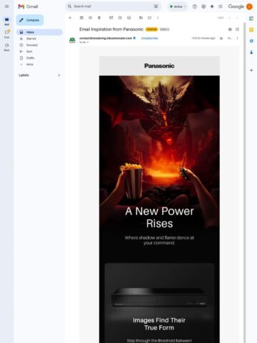Viewport: 257px width, 343px height.
Task: Delete the email with trash icon
Action: click(99, 18)
